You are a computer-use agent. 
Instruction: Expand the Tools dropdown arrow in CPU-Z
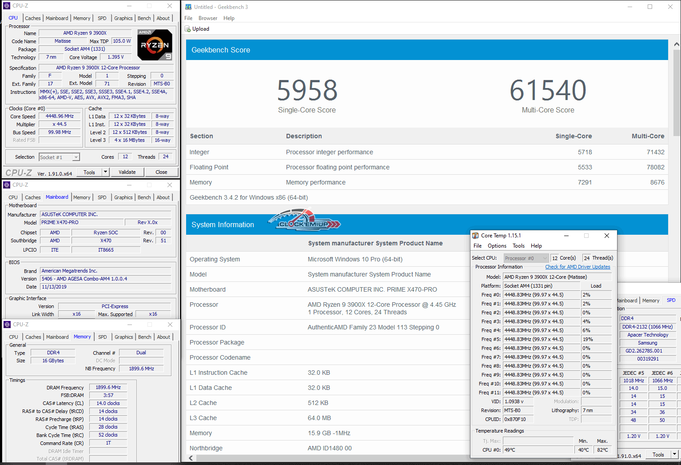tap(105, 172)
